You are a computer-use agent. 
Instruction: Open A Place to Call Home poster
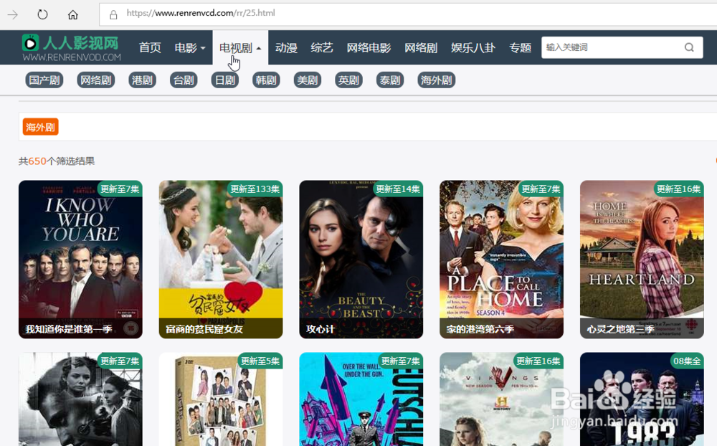pos(502,260)
